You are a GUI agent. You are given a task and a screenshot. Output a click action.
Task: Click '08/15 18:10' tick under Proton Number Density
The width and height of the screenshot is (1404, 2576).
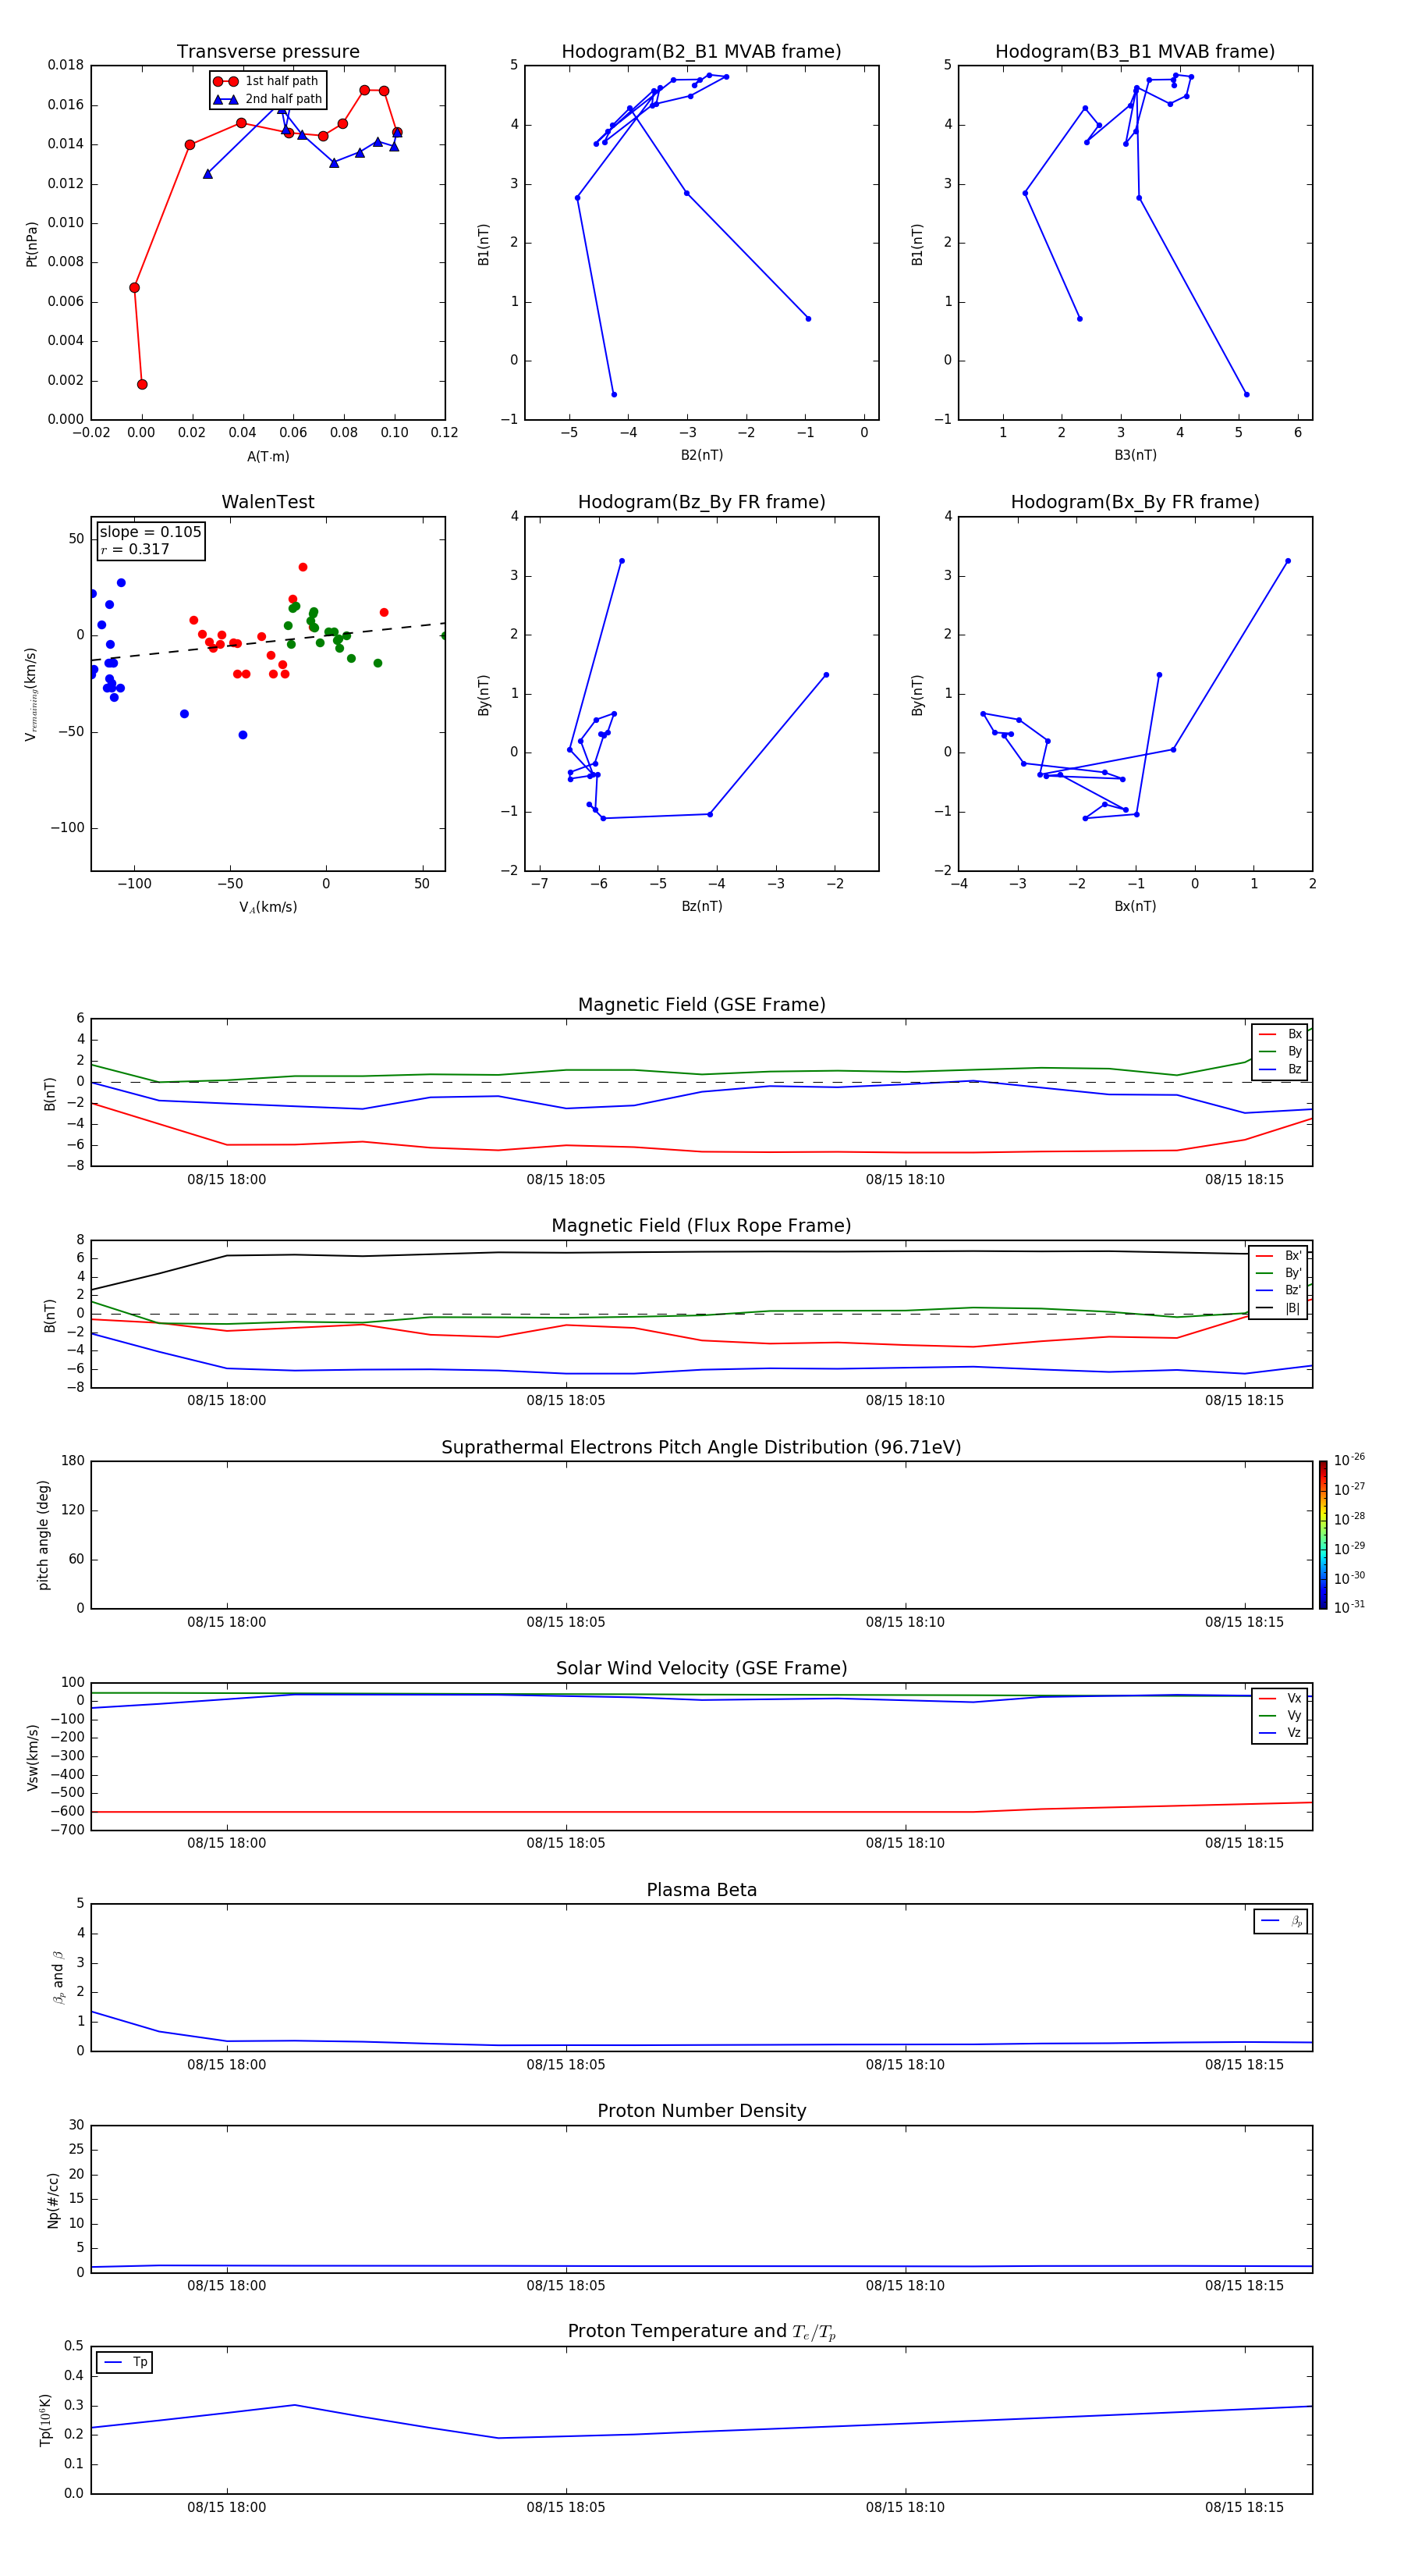(x=906, y=2285)
